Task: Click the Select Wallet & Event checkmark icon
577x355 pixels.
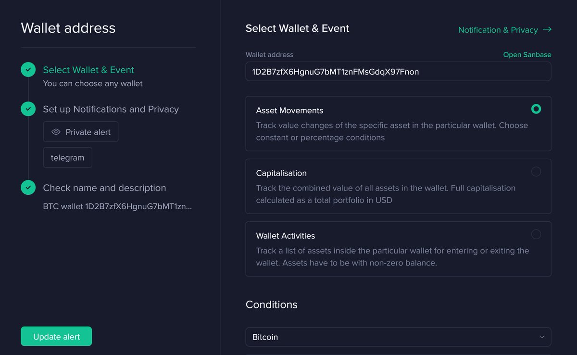Action: [x=28, y=70]
